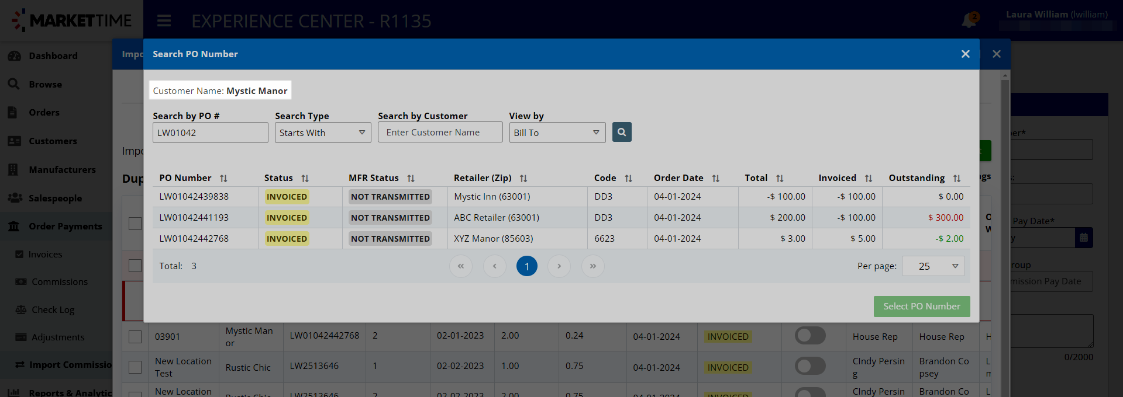This screenshot has height=397, width=1123.
Task: Open the notifications bell icon
Action: pos(969,20)
